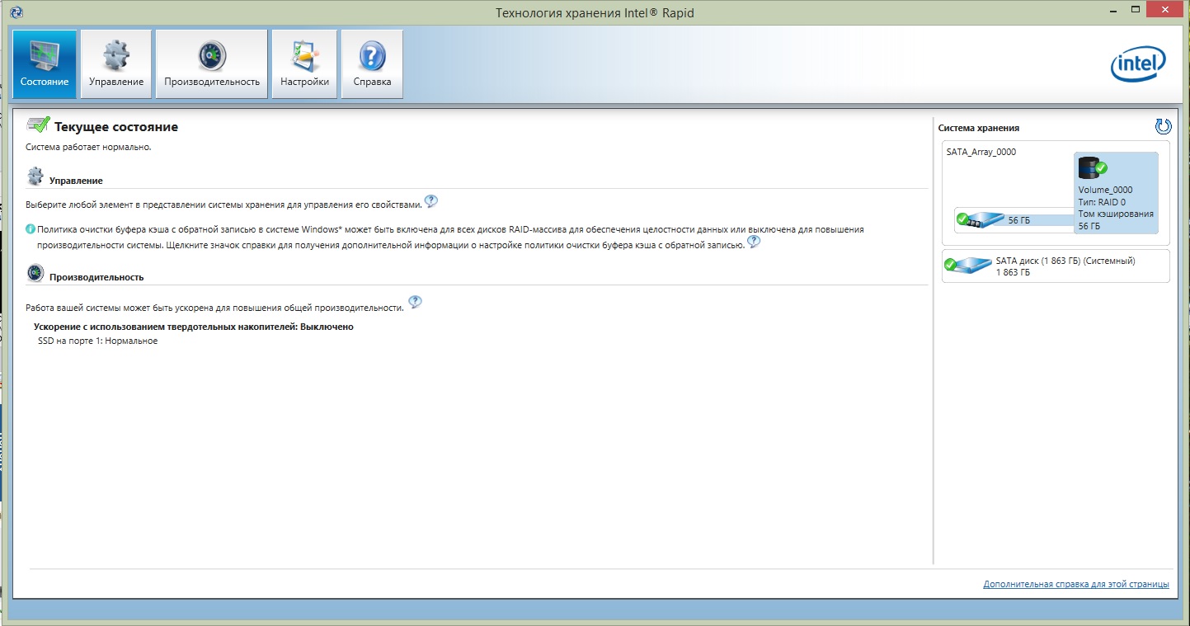This screenshot has width=1190, height=626.
Task: Click the 'Тип: RAID 0' line
Action: (x=1102, y=201)
